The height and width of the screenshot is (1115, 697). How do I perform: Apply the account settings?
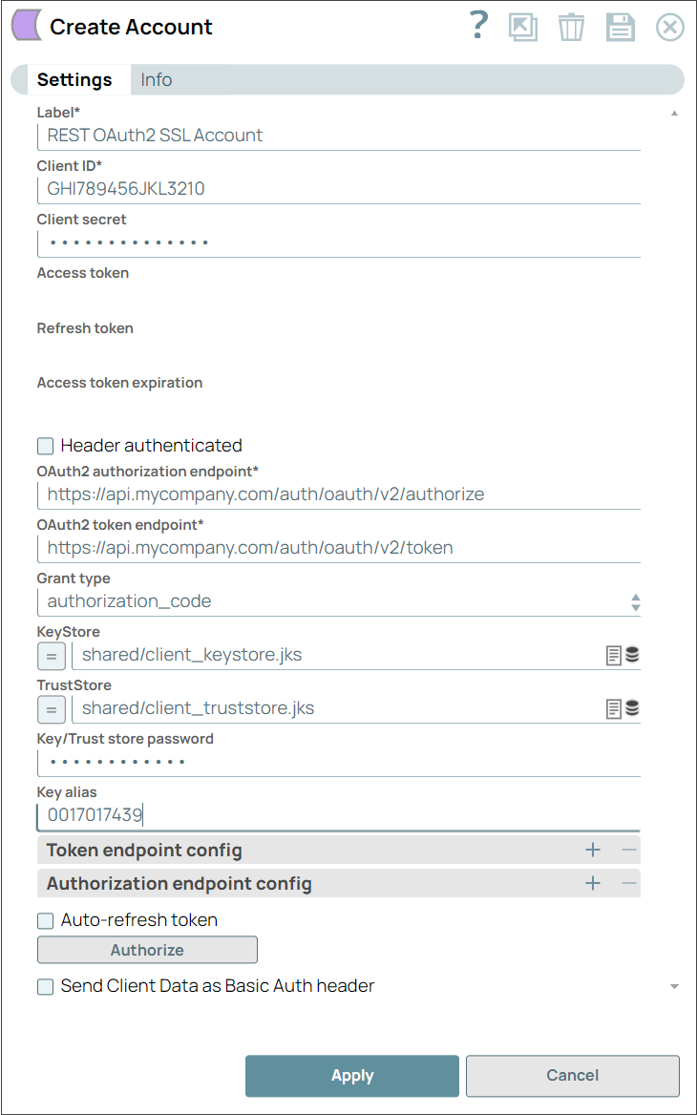(x=352, y=1076)
